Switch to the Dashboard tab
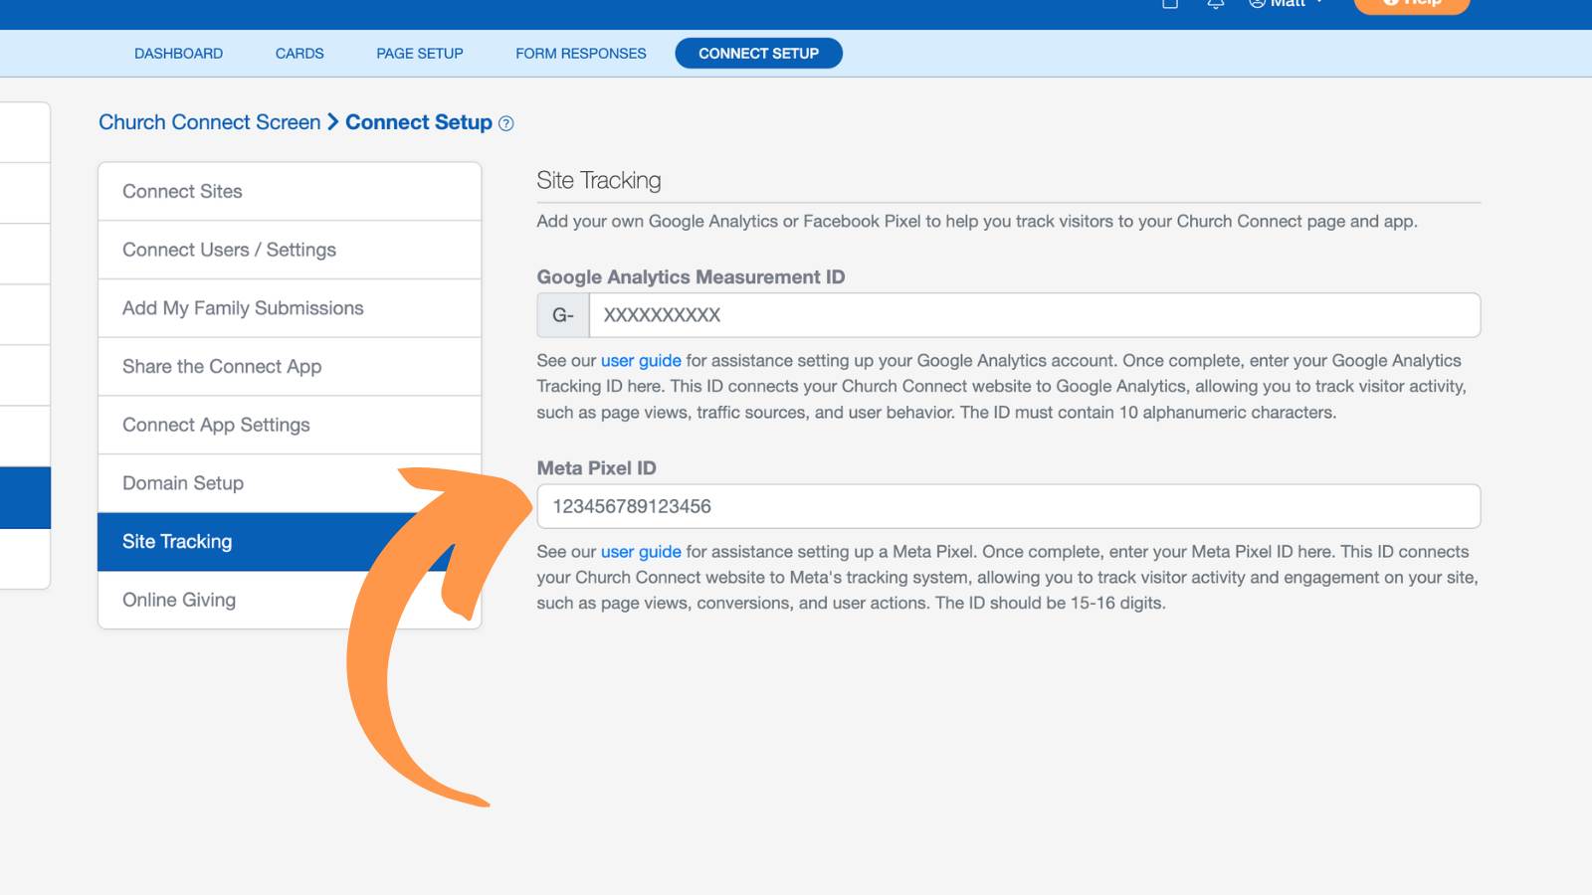This screenshot has width=1592, height=895. [x=178, y=54]
